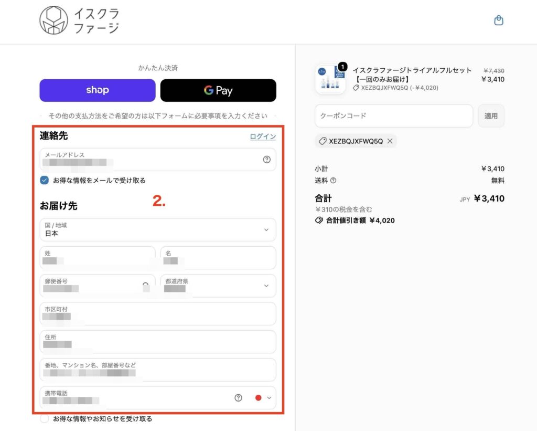This screenshot has height=431, width=537.
Task: Click the JPY ¥3,410 total amount
Action: 482,198
